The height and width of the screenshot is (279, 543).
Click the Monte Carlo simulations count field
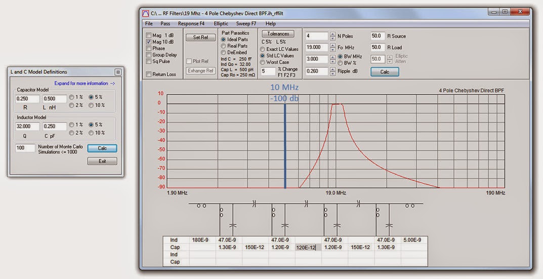(x=25, y=148)
